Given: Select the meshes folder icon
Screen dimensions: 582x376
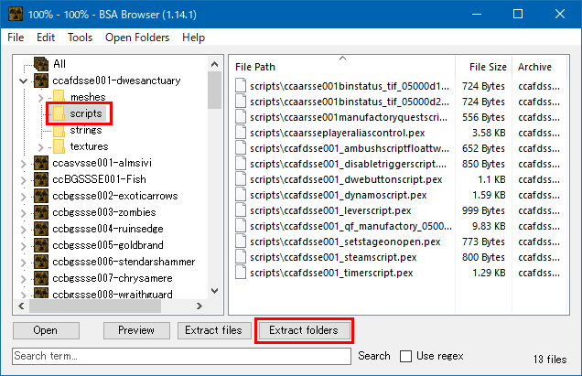Looking at the screenshot, I should click(x=59, y=97).
